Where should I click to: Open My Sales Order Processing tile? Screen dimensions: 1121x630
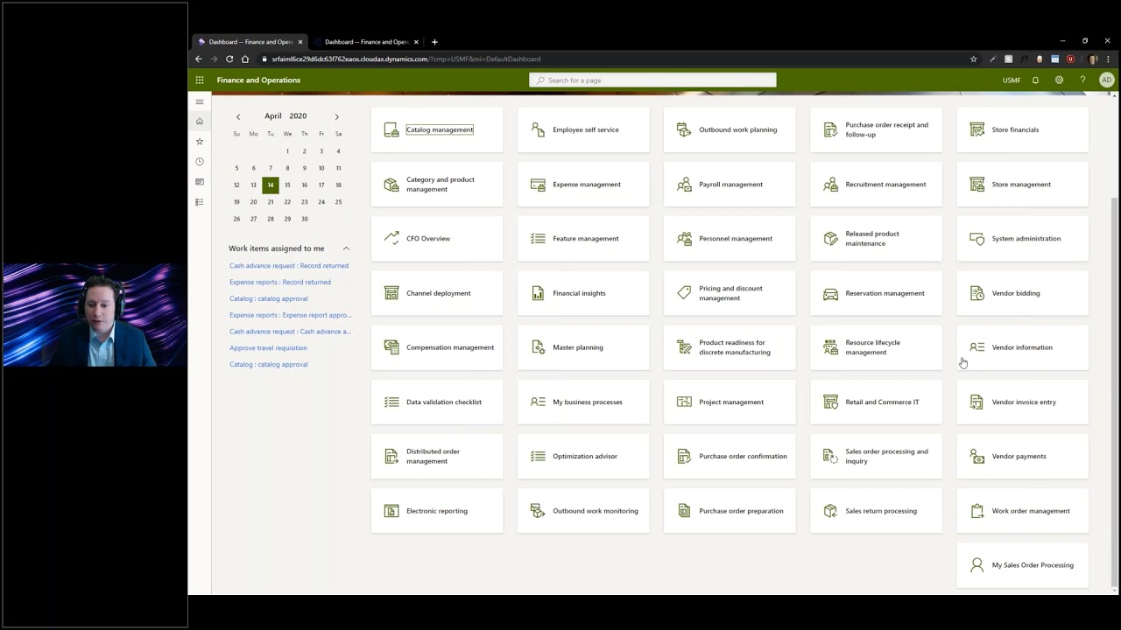pos(1023,565)
